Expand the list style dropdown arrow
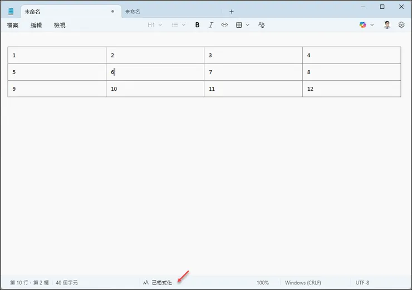This screenshot has height=290, width=412. click(x=183, y=25)
